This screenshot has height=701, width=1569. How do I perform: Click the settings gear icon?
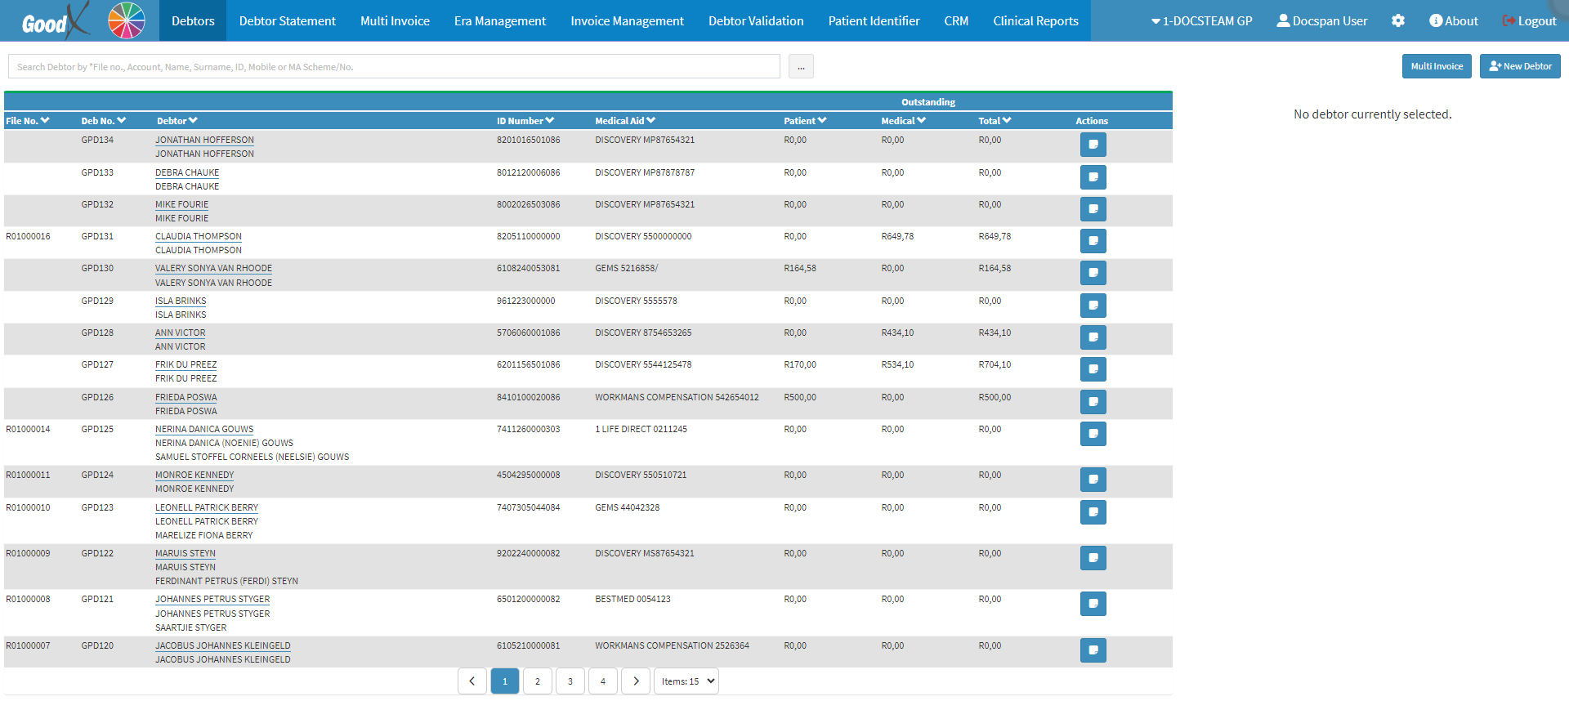[x=1397, y=20]
